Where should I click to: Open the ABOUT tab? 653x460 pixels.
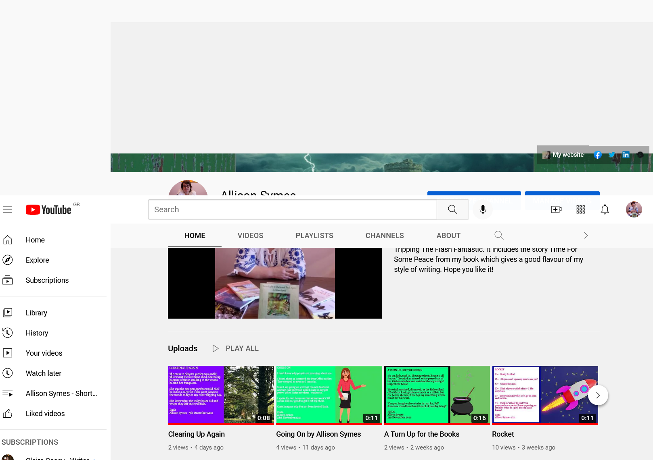point(448,236)
